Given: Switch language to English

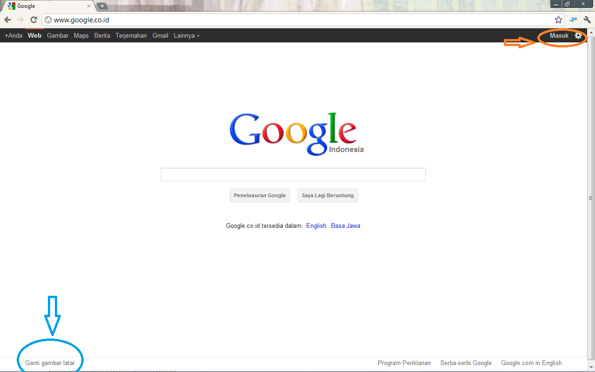Looking at the screenshot, I should click(x=316, y=226).
